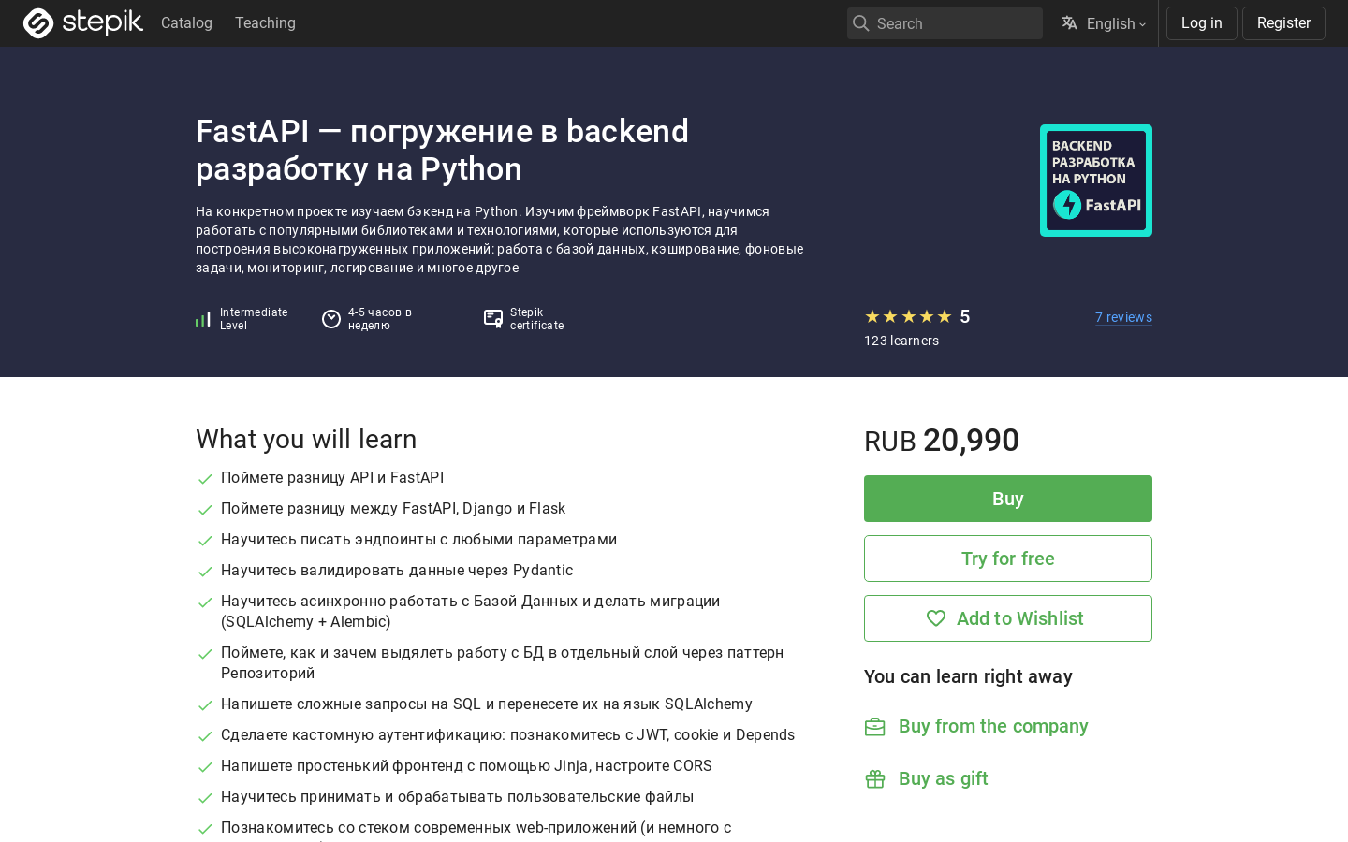Click the Try for free button
Screen dimensions: 1348x842
click(x=1008, y=559)
